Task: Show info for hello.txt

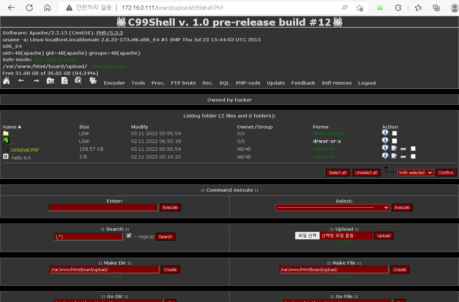Action: [x=385, y=156]
